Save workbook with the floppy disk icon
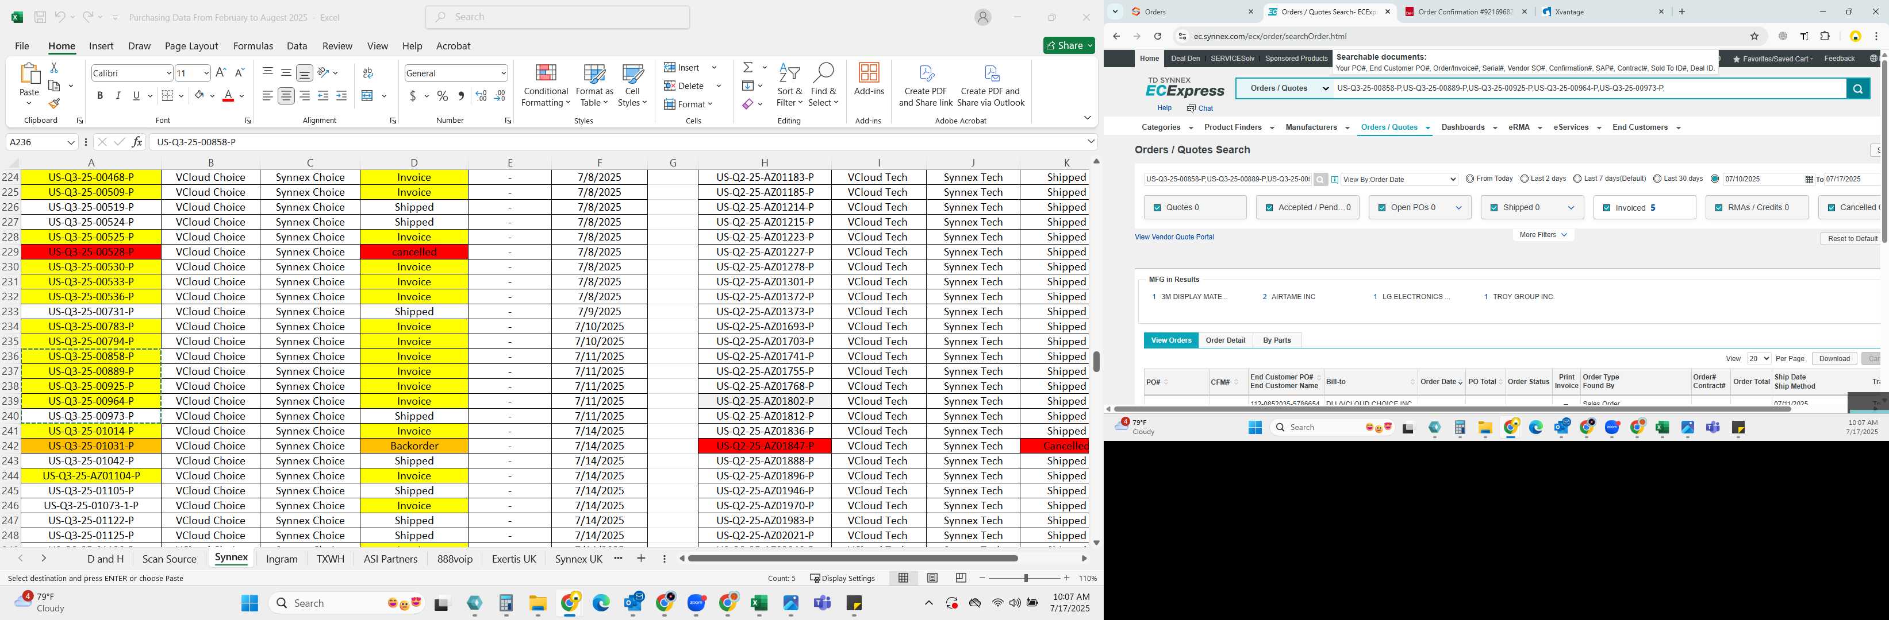Screen dimensions: 1889x620 coord(40,17)
